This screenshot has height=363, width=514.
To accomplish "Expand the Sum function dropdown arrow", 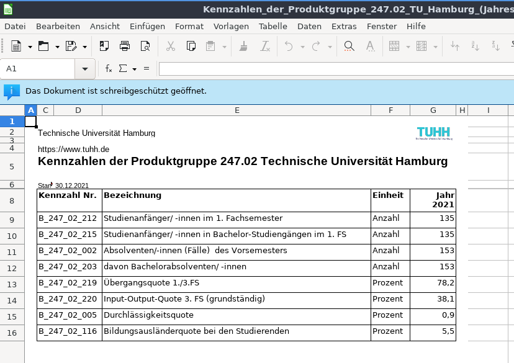I will (134, 69).
